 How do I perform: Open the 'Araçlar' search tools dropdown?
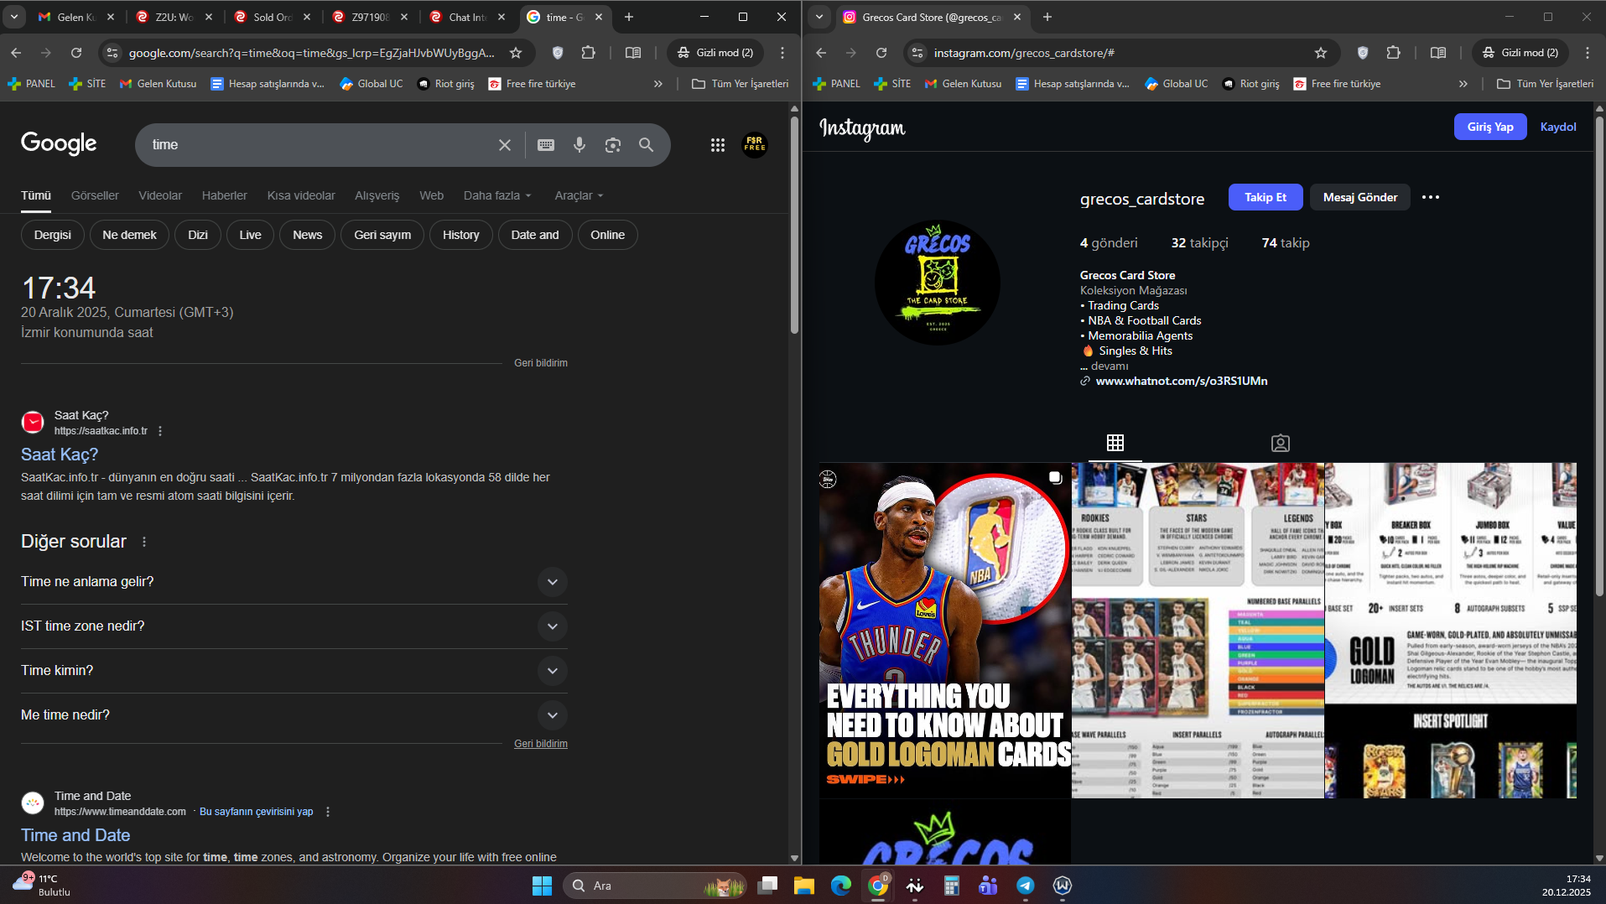(x=579, y=195)
